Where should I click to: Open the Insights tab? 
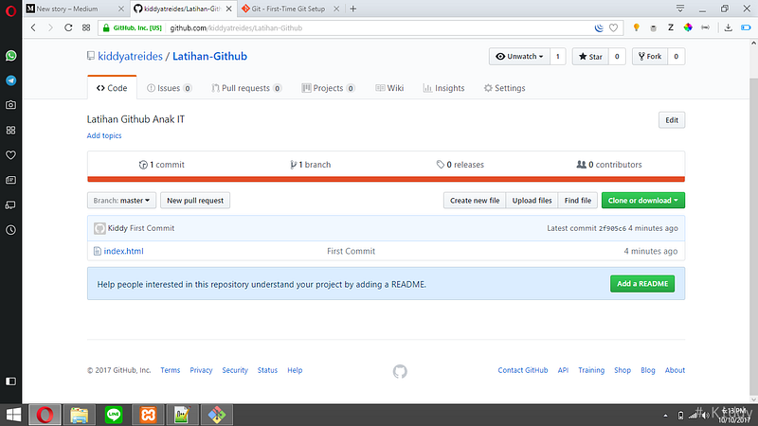pos(443,88)
